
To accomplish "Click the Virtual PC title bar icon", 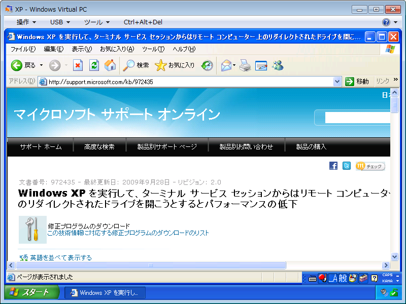I will click(x=9, y=9).
